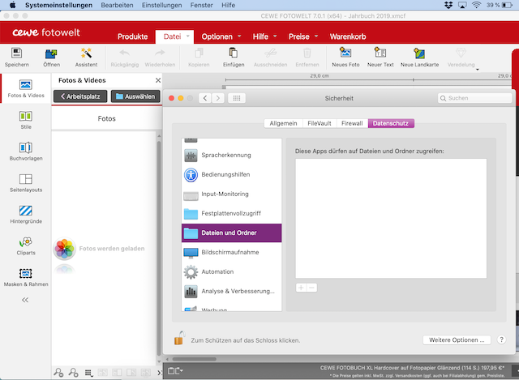
Task: Open the Assistent wizard tool
Action: 86,54
